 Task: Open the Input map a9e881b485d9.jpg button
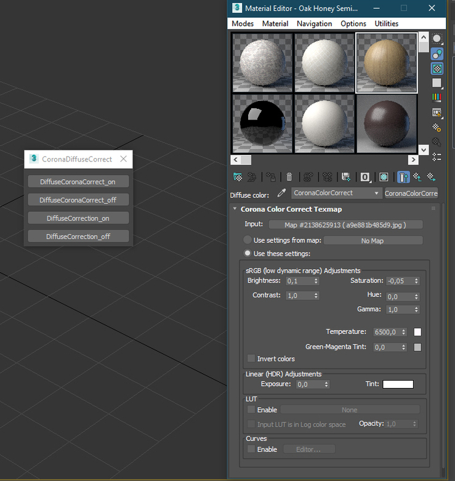pyautogui.click(x=345, y=225)
